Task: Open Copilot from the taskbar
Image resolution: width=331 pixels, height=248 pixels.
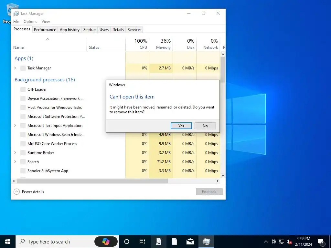Action: pyautogui.click(x=106, y=242)
